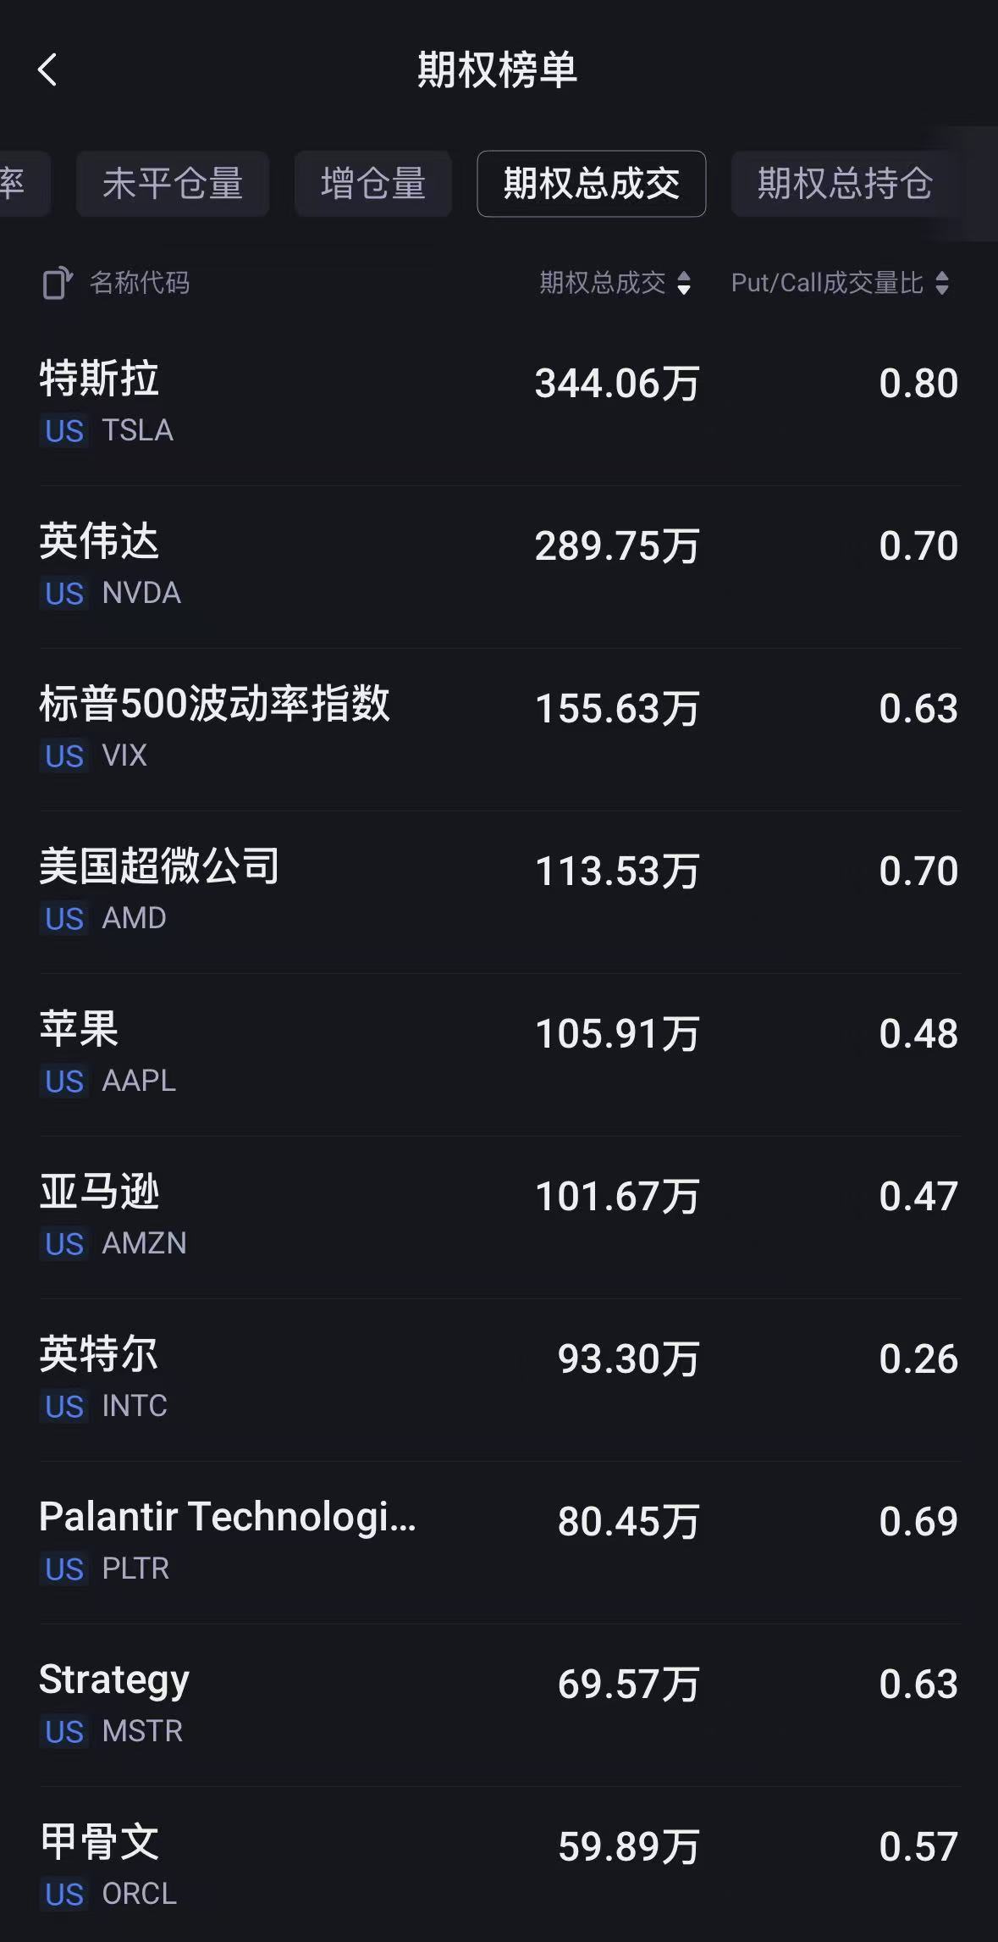Open the 亚马逊 AMZN row
The image size is (998, 1942).
click(499, 1216)
